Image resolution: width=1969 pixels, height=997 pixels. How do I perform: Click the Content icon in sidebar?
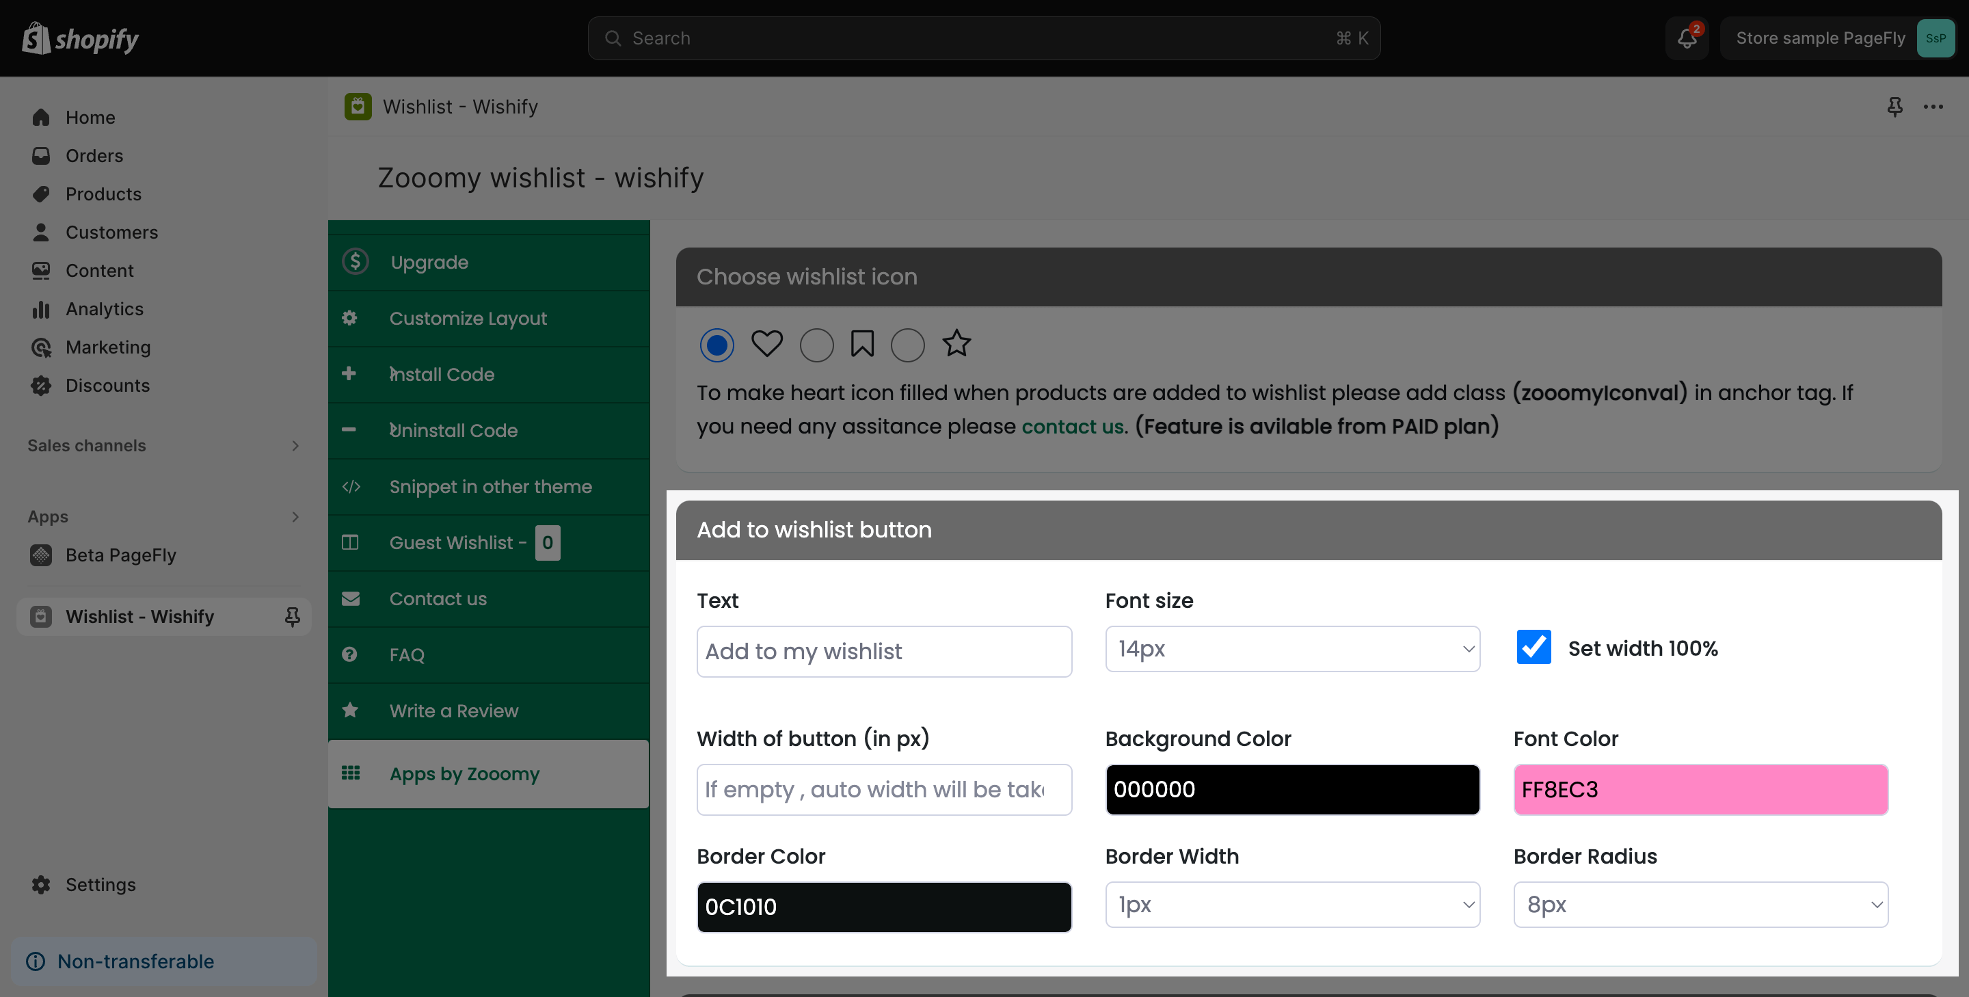point(41,271)
